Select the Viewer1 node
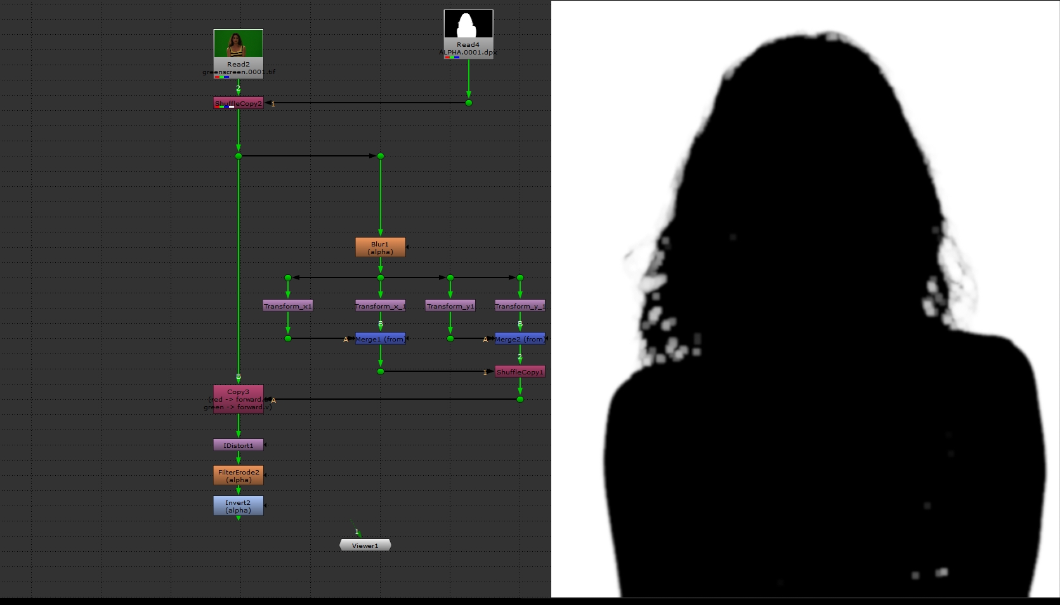Screen dimensions: 1060x605 pyautogui.click(x=365, y=545)
